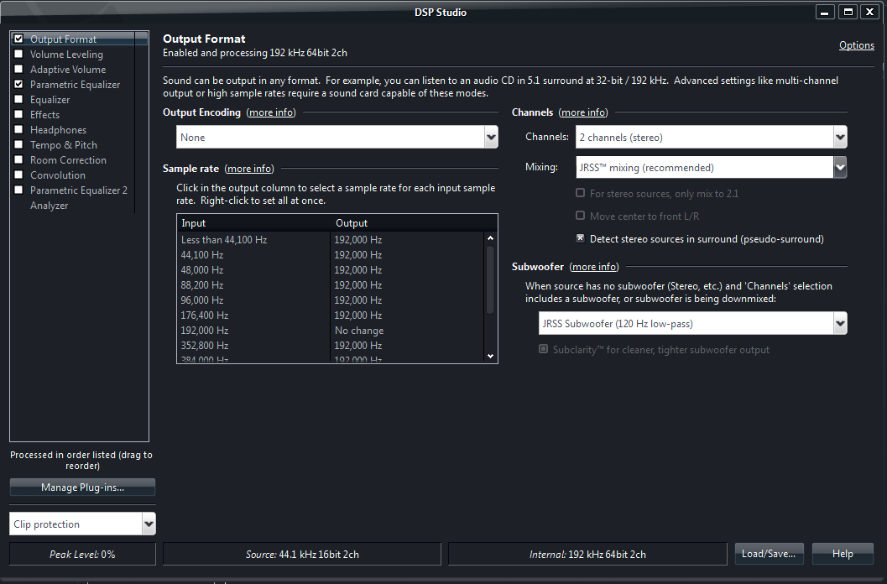This screenshot has width=887, height=584.
Task: Click the Load/Save button
Action: [769, 554]
